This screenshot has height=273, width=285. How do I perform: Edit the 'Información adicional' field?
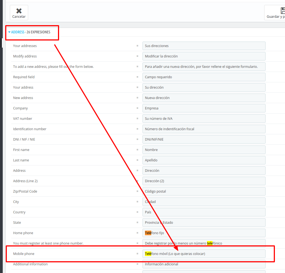coord(204,264)
